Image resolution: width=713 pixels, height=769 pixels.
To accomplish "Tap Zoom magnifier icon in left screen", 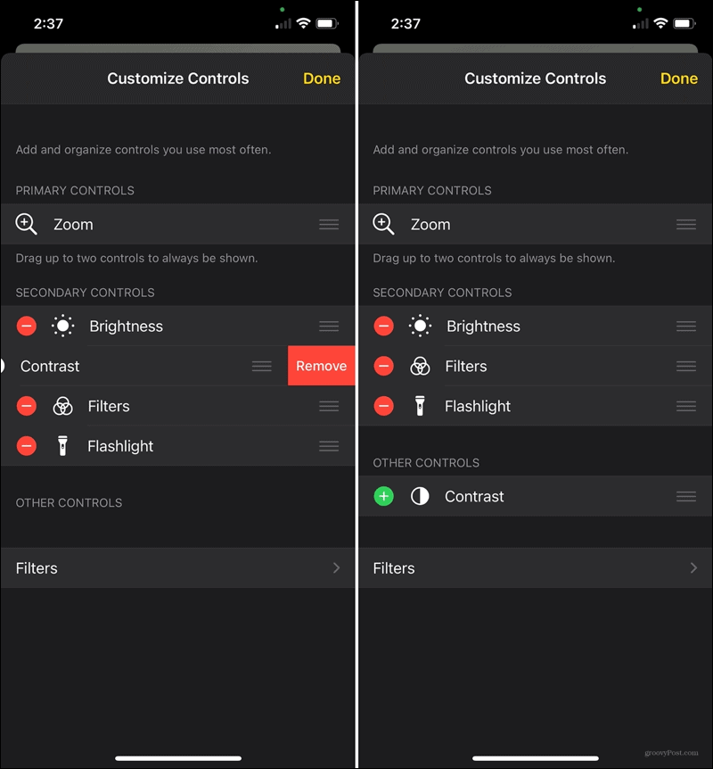I will click(26, 224).
